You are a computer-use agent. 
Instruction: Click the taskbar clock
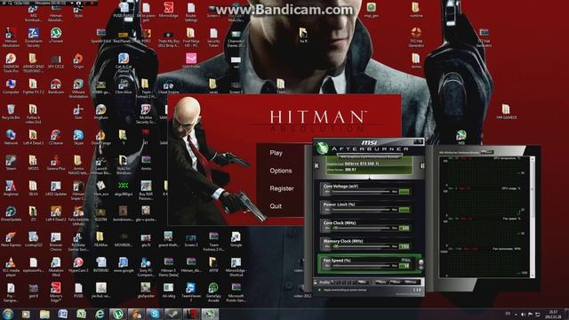point(553,314)
